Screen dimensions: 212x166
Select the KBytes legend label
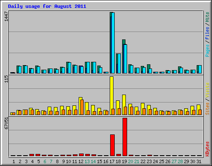tap(207, 149)
